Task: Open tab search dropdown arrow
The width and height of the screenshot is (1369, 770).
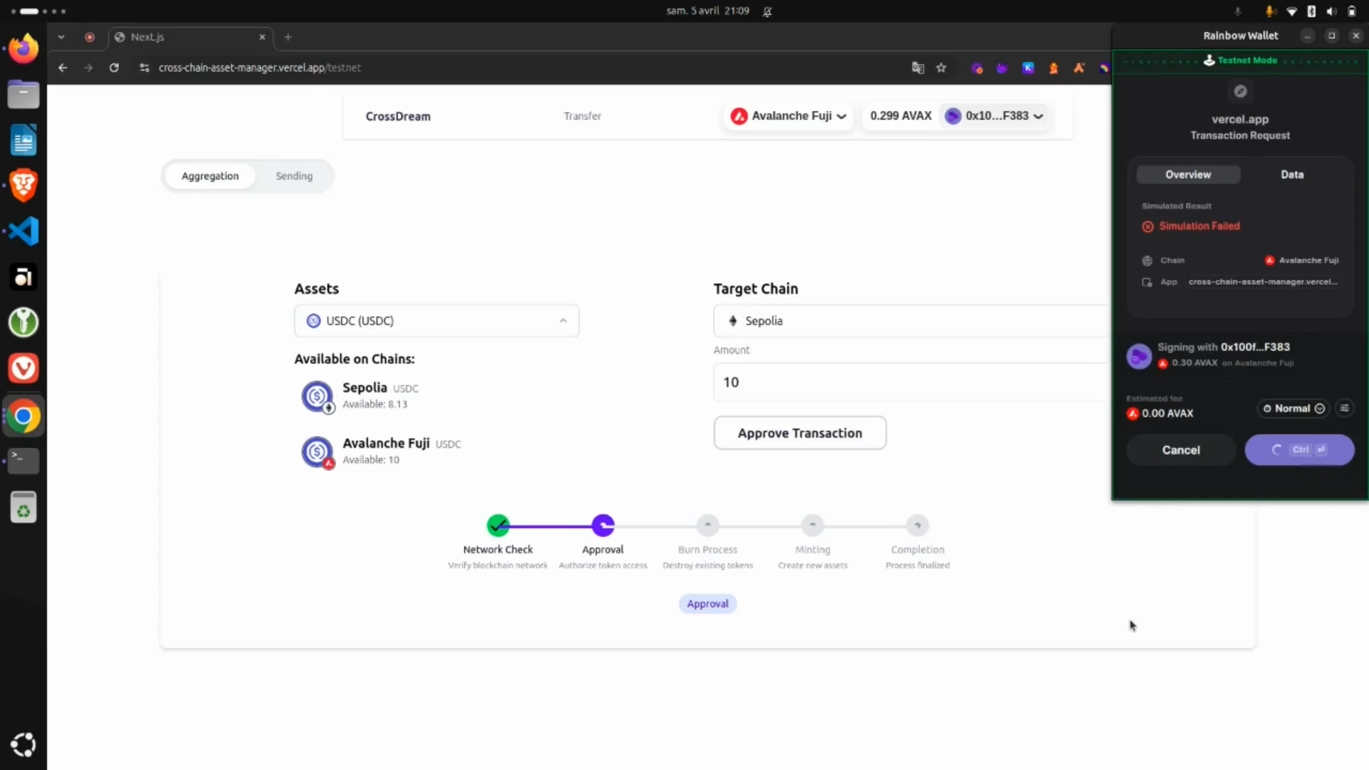Action: point(61,37)
